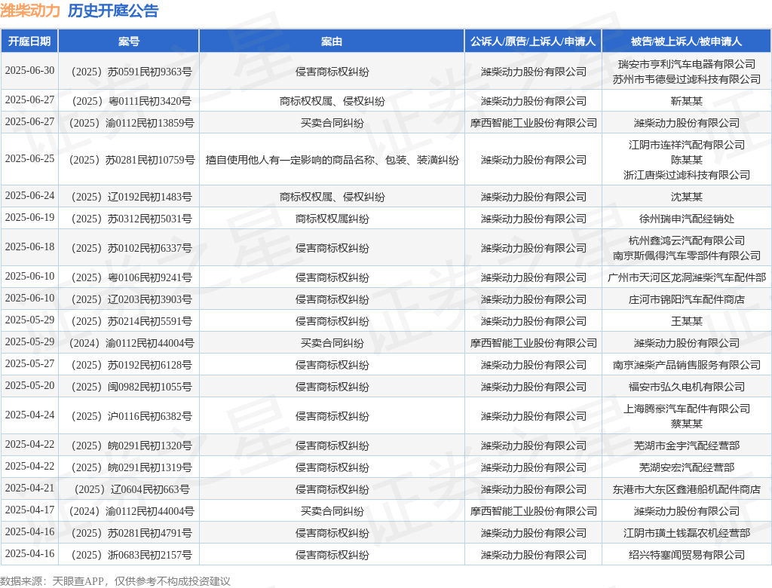Click defendant 靳某某
This screenshot has height=588, width=772.
pos(686,102)
